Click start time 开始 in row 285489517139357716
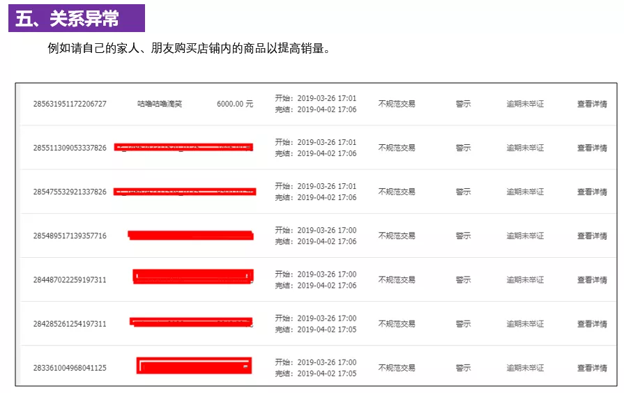Viewport: 624px width, 393px height. (316, 231)
